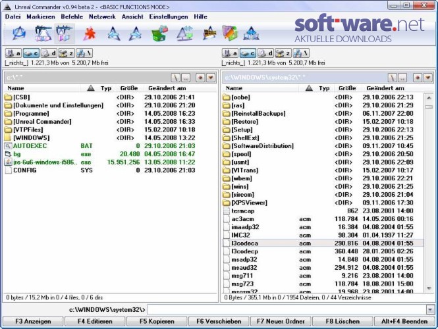Select the highlighted detailed-view caliper icon
438x329 pixels.
(65, 34)
